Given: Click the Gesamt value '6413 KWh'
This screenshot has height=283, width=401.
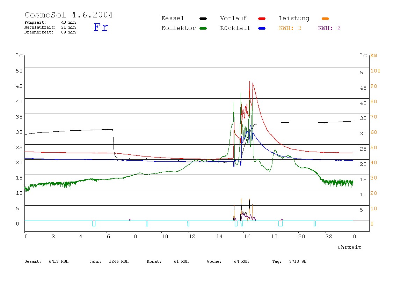Looking at the screenshot, I should tap(59, 261).
